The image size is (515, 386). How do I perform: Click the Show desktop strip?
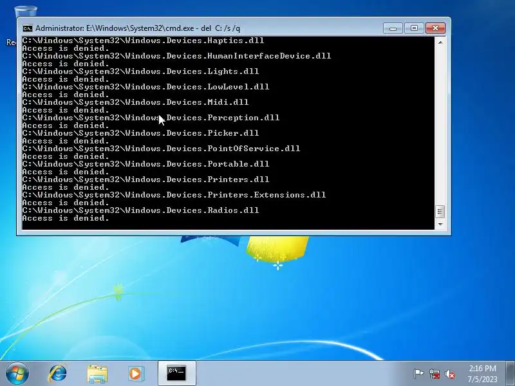click(x=510, y=374)
